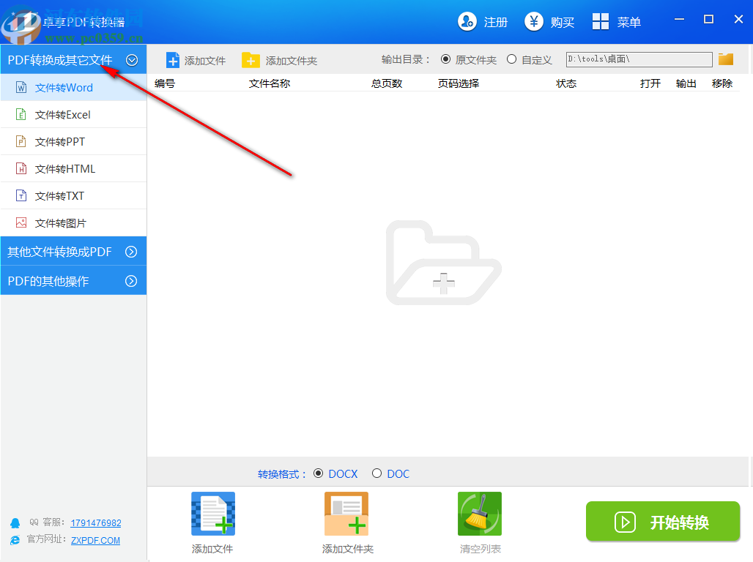The image size is (753, 562).
Task: Click PDF转换成其它文件 section header
Action: 73,59
